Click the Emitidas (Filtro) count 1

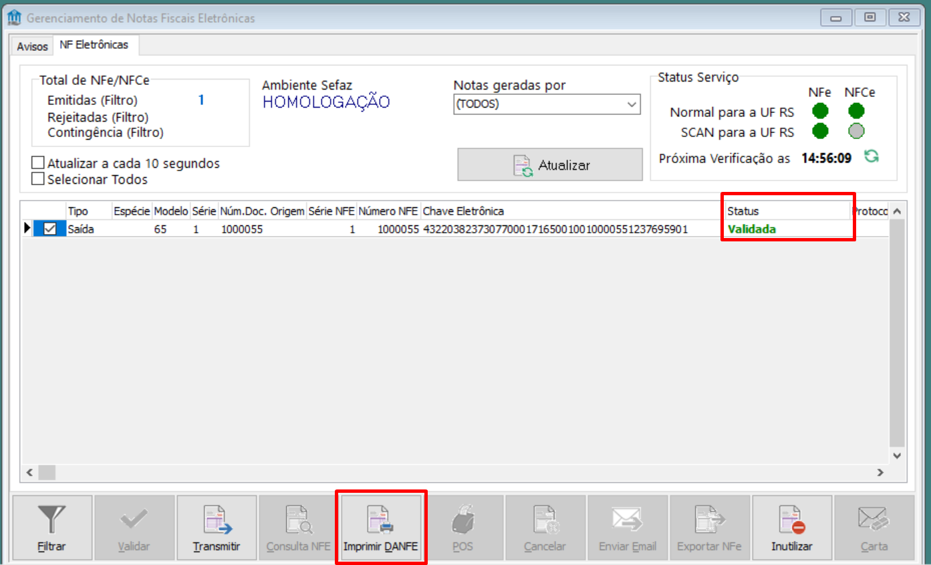click(x=201, y=100)
